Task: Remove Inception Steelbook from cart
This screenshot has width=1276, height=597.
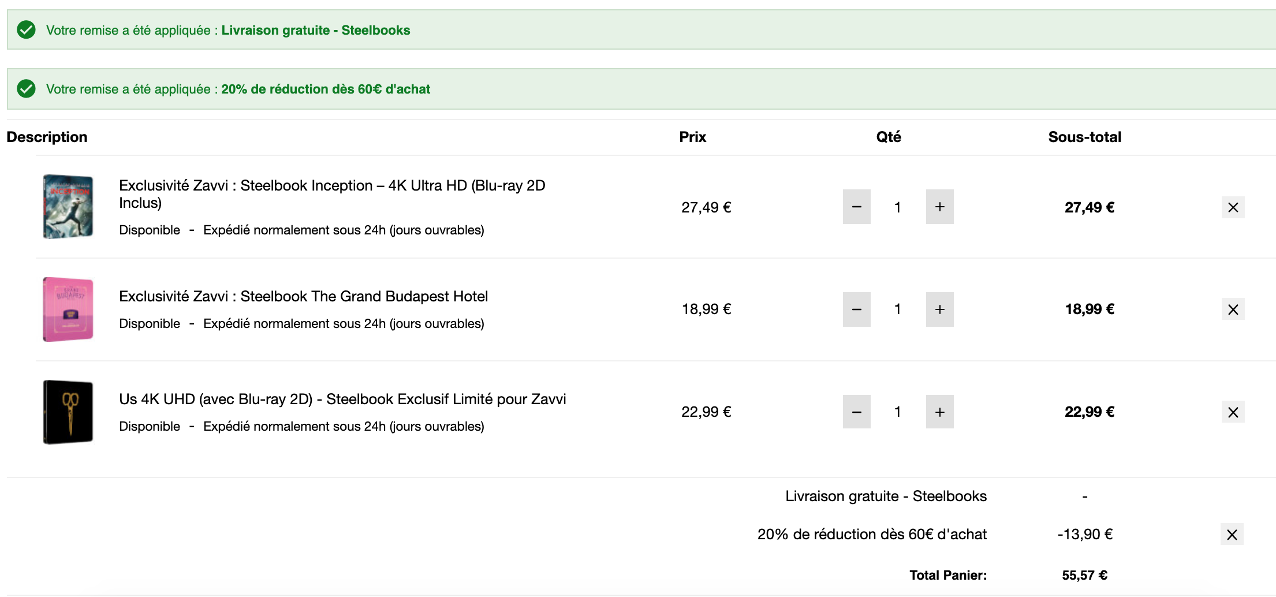Action: coord(1233,207)
